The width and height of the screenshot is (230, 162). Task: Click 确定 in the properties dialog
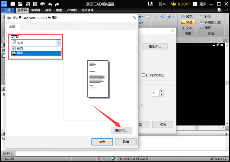tap(102, 142)
